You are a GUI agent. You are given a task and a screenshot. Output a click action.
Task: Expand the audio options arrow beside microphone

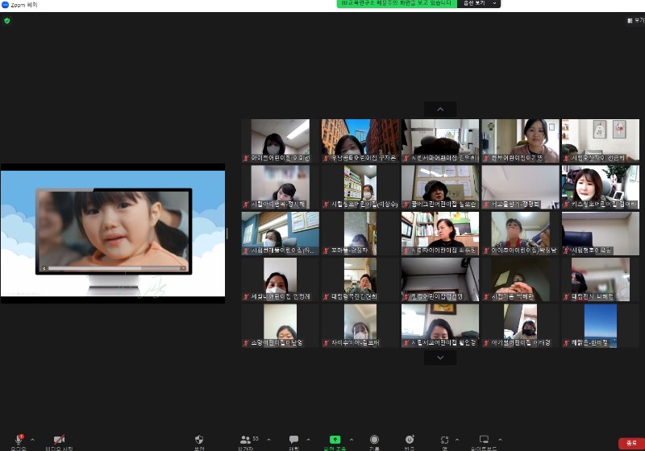[33, 440]
